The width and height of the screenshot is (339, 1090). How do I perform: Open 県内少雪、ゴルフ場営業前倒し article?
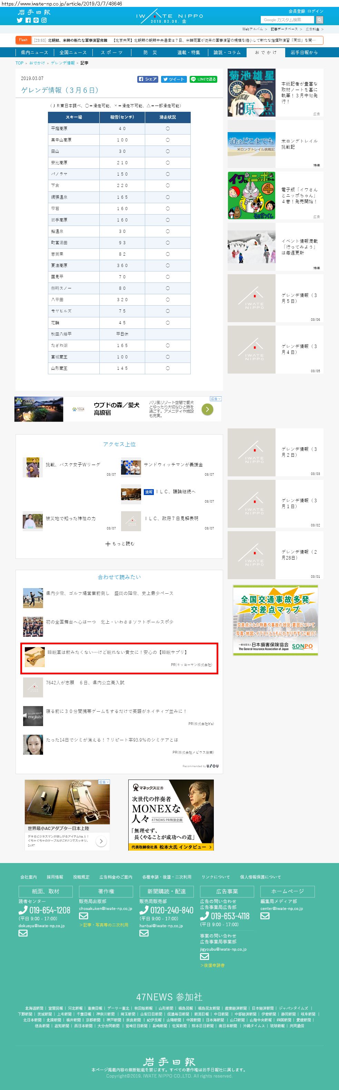[x=110, y=593]
